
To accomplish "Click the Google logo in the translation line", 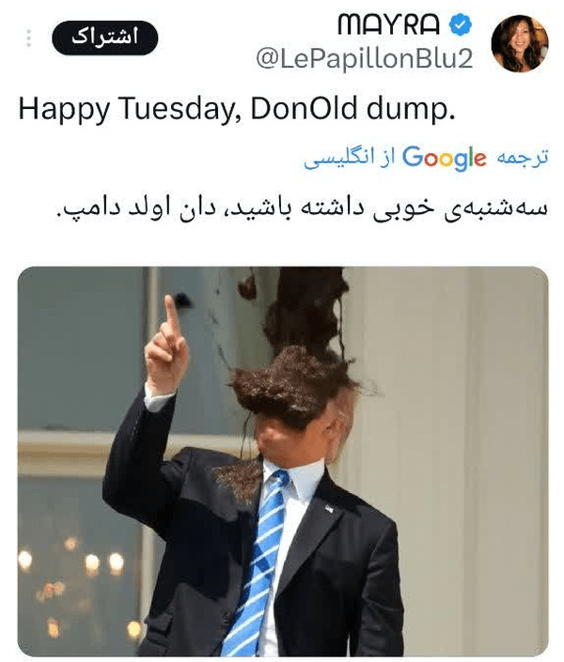I will coord(444,158).
